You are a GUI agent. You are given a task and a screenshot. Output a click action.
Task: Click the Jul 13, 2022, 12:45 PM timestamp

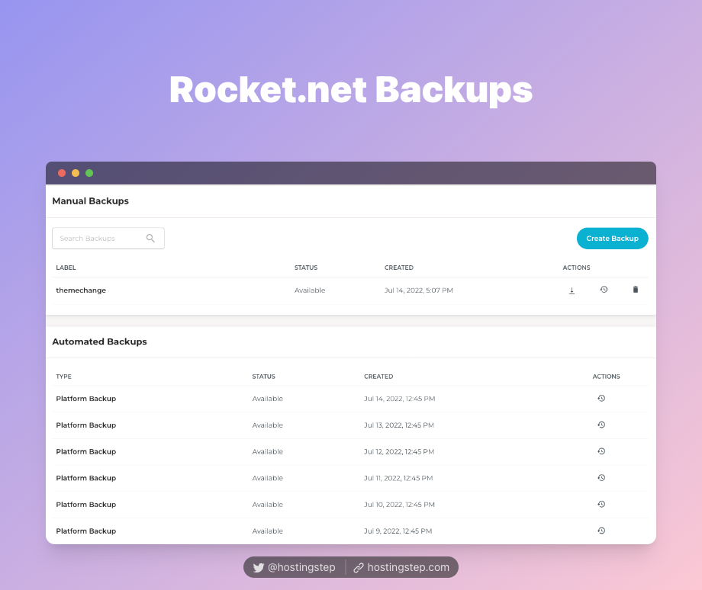[x=399, y=425]
